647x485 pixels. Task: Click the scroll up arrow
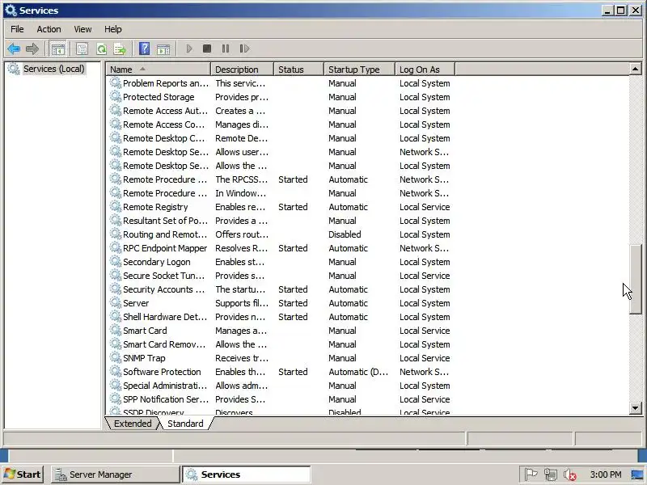point(636,69)
